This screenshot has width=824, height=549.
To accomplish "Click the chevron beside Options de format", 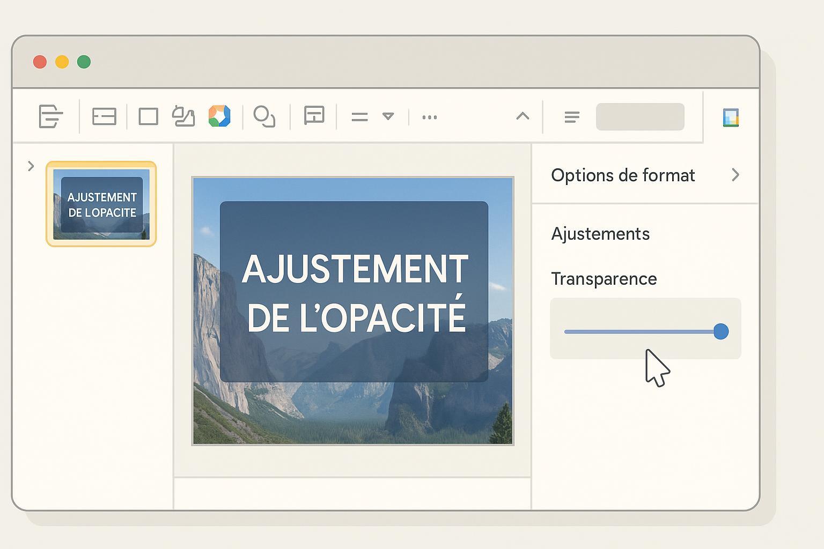I will click(735, 175).
